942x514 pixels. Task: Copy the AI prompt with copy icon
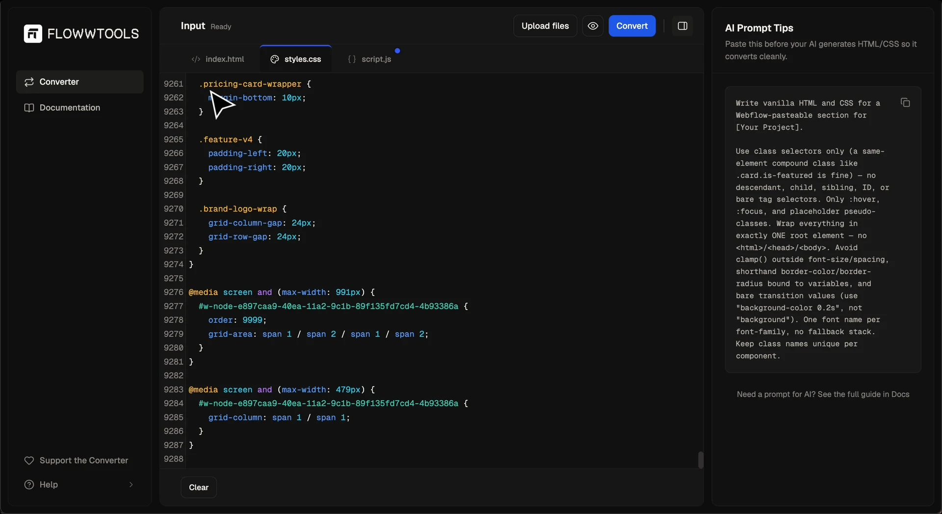(905, 103)
